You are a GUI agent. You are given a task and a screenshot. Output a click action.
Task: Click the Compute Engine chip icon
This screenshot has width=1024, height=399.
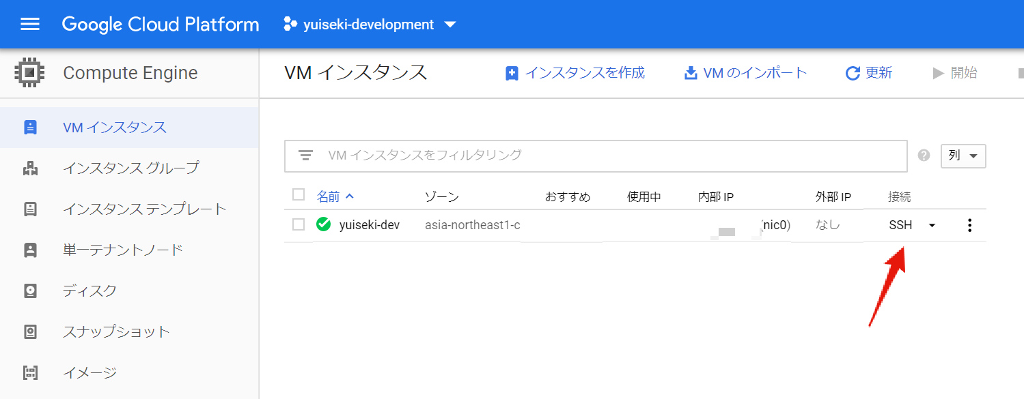(29, 72)
